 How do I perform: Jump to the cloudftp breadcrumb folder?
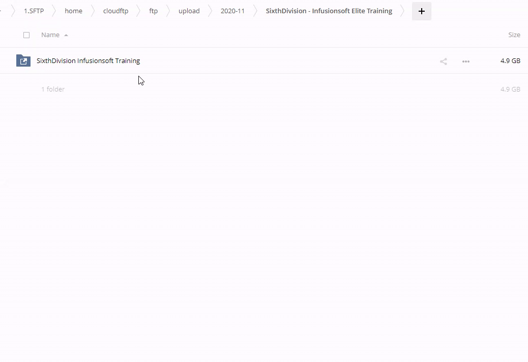[115, 11]
